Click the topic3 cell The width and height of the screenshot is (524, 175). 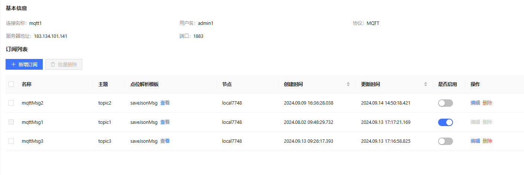click(105, 141)
